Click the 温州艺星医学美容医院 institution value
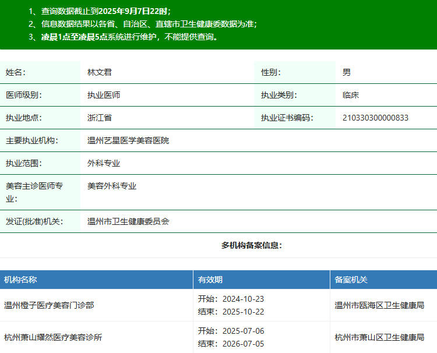This screenshot has width=437, height=353. [128, 140]
